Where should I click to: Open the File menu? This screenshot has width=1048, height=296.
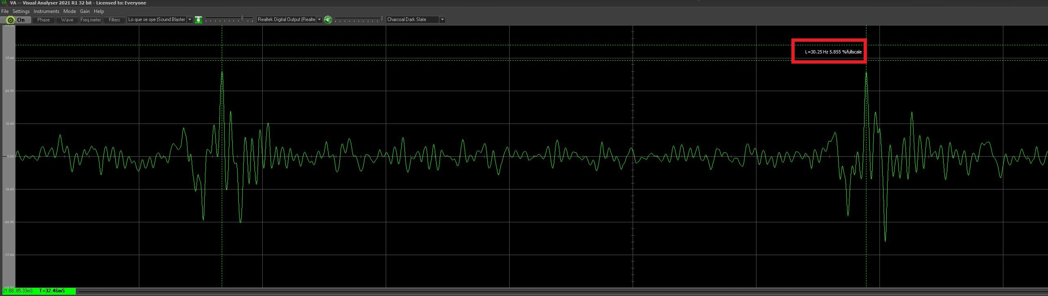5,11
